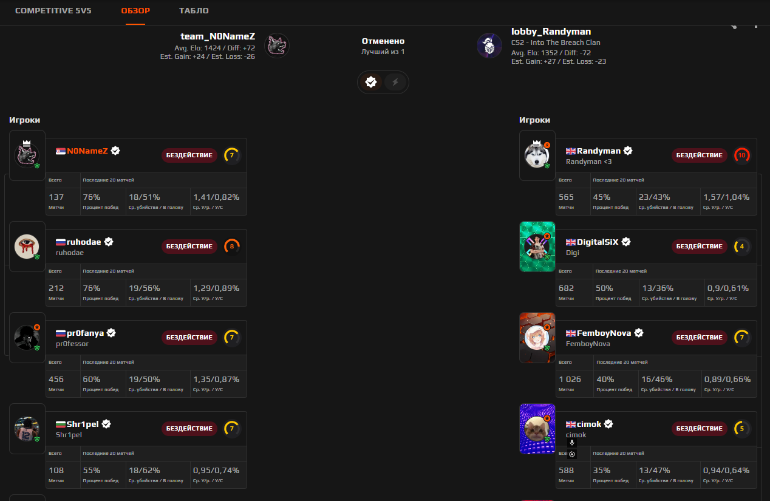Open the ОБЗОР tab
This screenshot has height=501, width=770.
(x=135, y=11)
